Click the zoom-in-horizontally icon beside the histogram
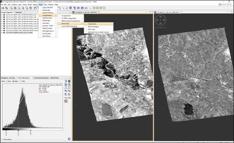Image resolution: width=234 pixels, height=143 pixels. [x=66, y=91]
